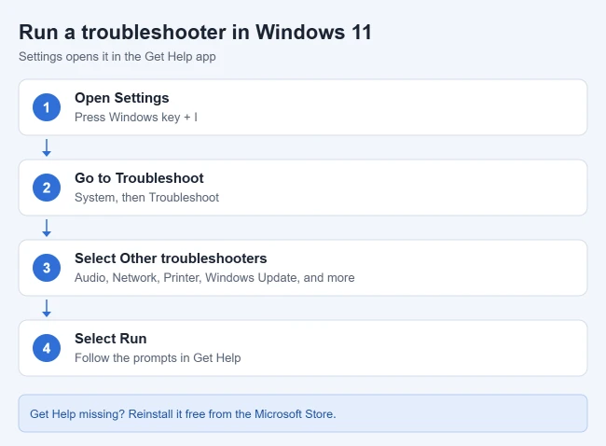Select the "Open Settings" step heading
This screenshot has width=606, height=446.
(x=122, y=98)
